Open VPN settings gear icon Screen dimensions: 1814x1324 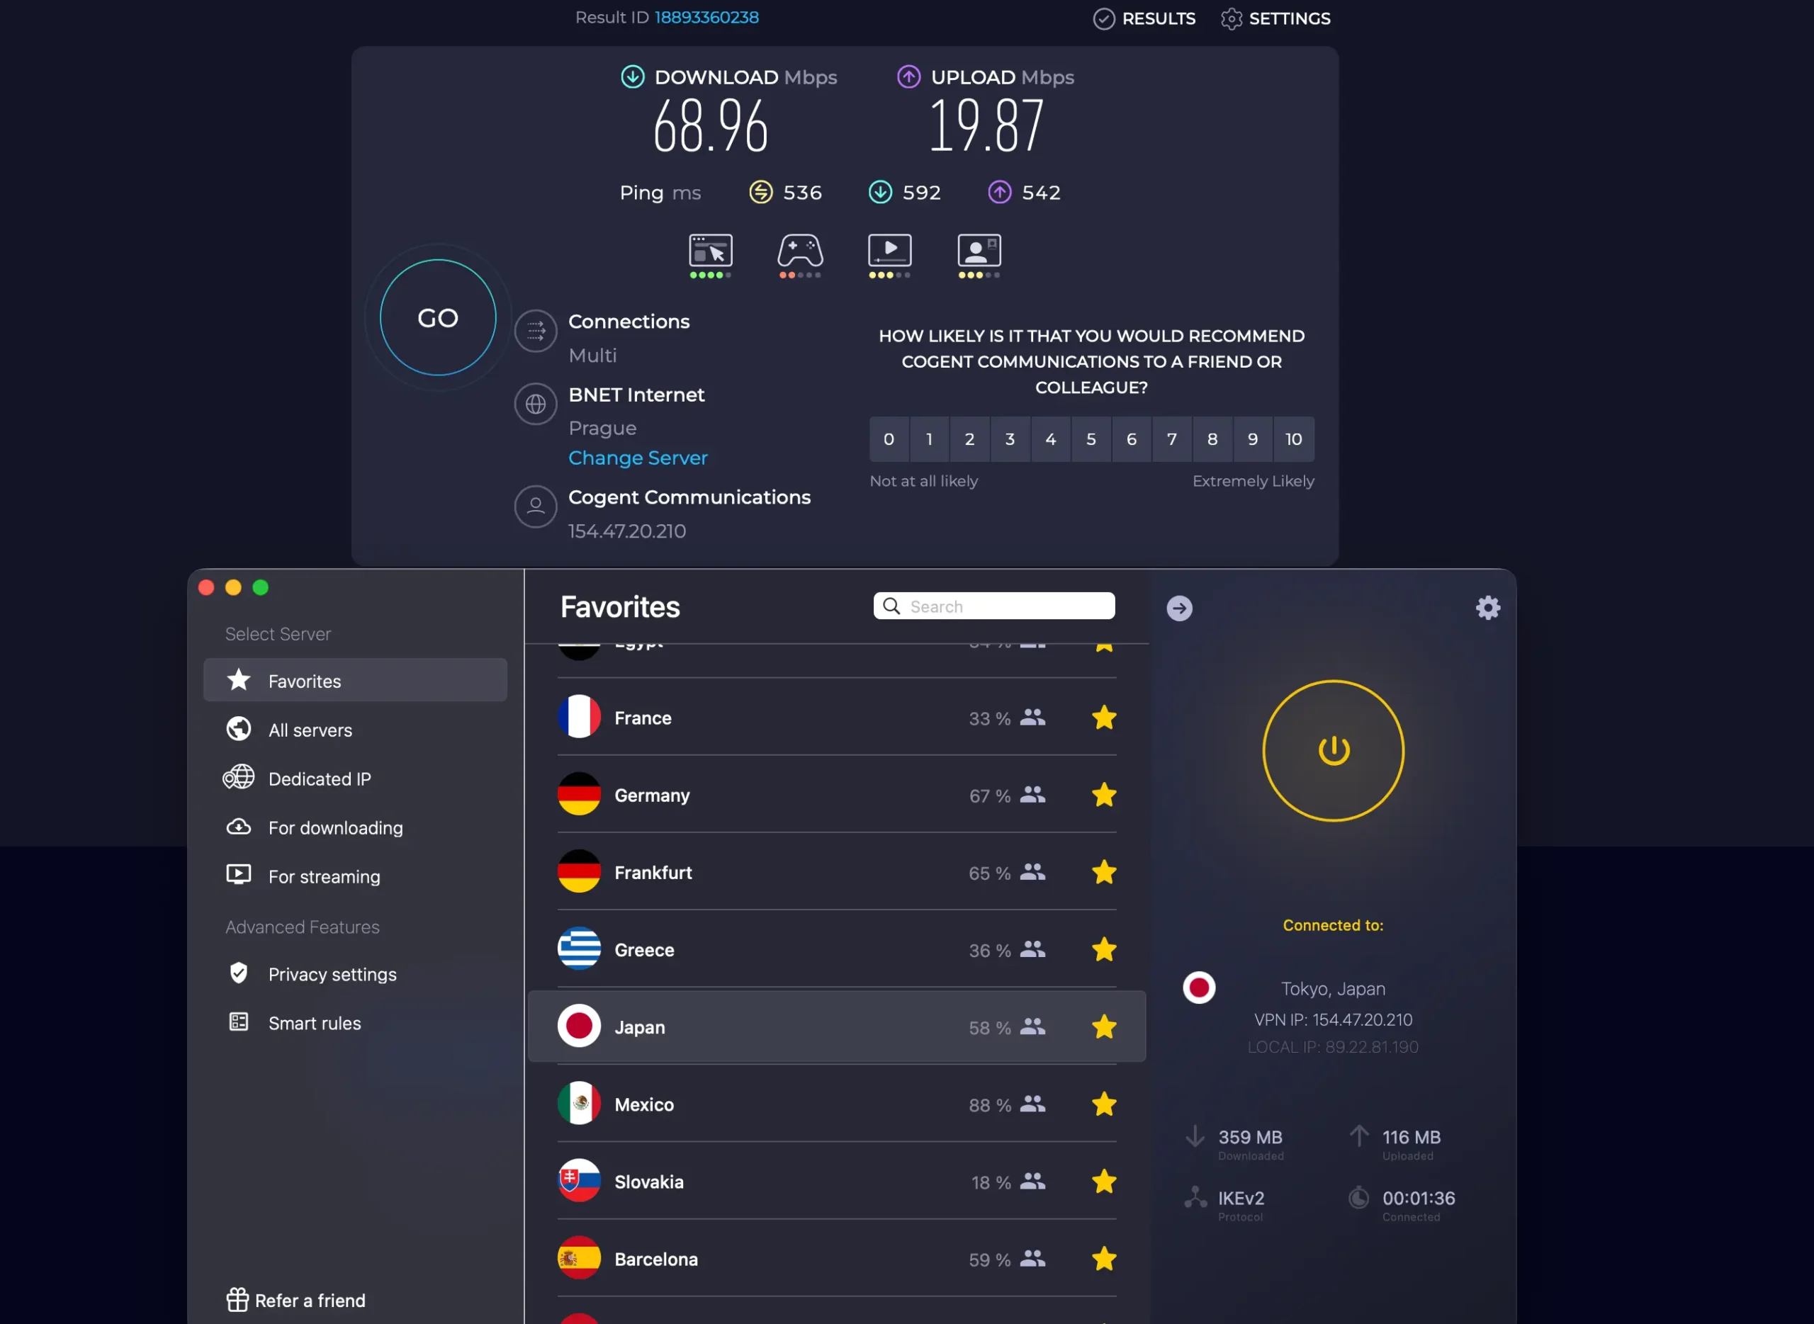tap(1488, 608)
